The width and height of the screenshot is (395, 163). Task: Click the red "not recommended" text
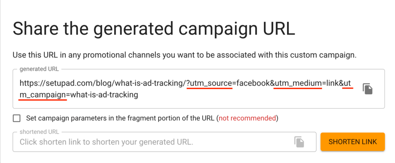click(x=247, y=118)
